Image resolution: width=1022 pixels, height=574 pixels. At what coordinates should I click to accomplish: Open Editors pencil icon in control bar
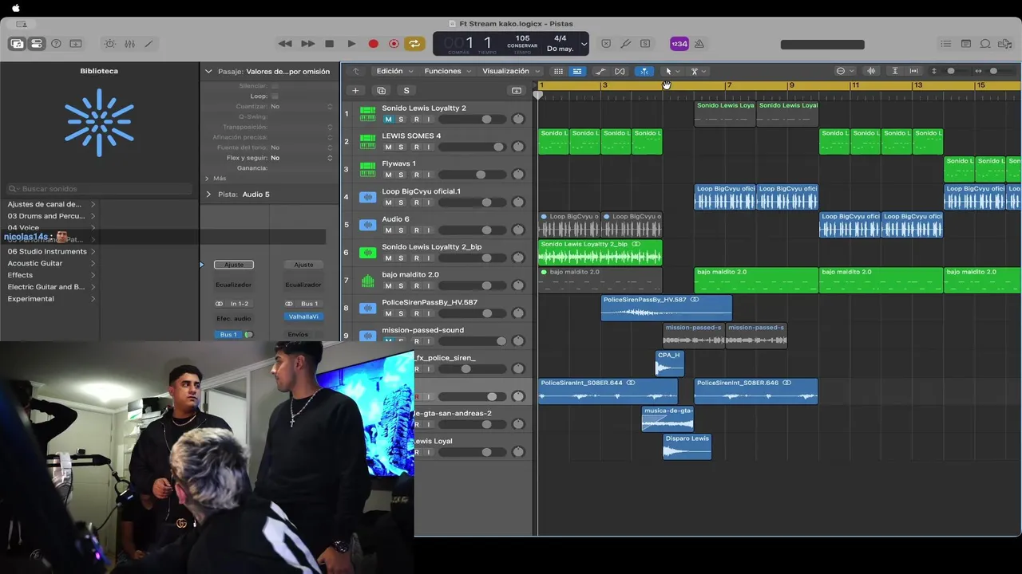(149, 44)
